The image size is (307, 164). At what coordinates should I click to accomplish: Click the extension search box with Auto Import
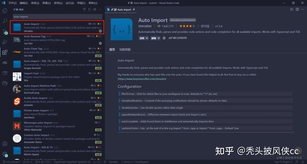tap(57, 17)
